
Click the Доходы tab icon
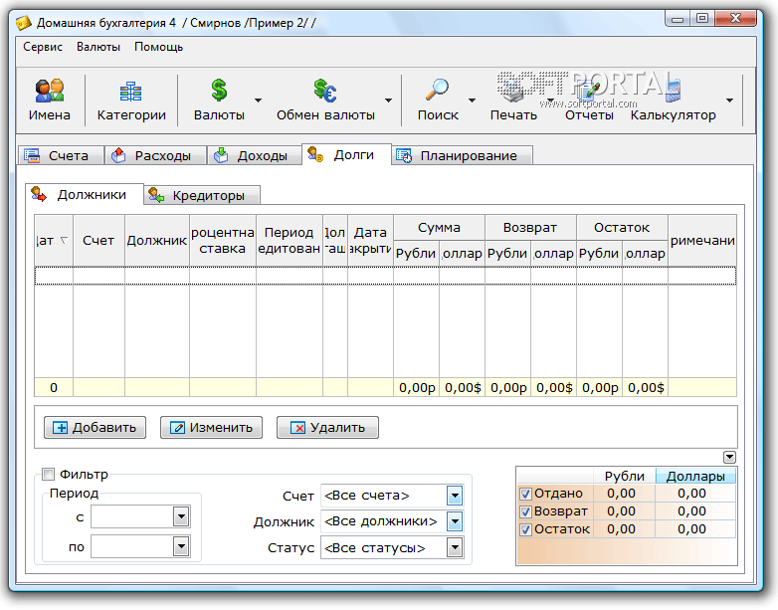[221, 155]
